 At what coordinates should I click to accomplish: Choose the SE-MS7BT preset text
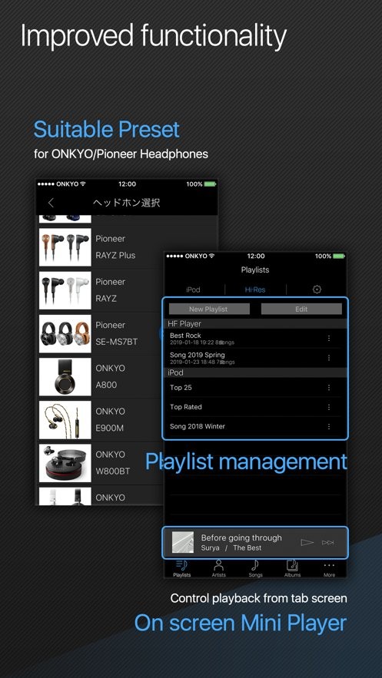[117, 342]
